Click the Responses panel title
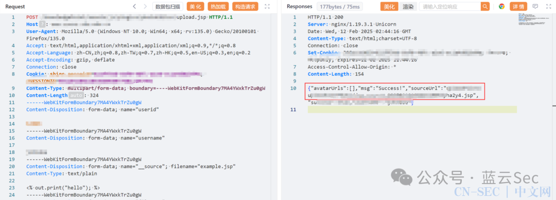 [300, 6]
